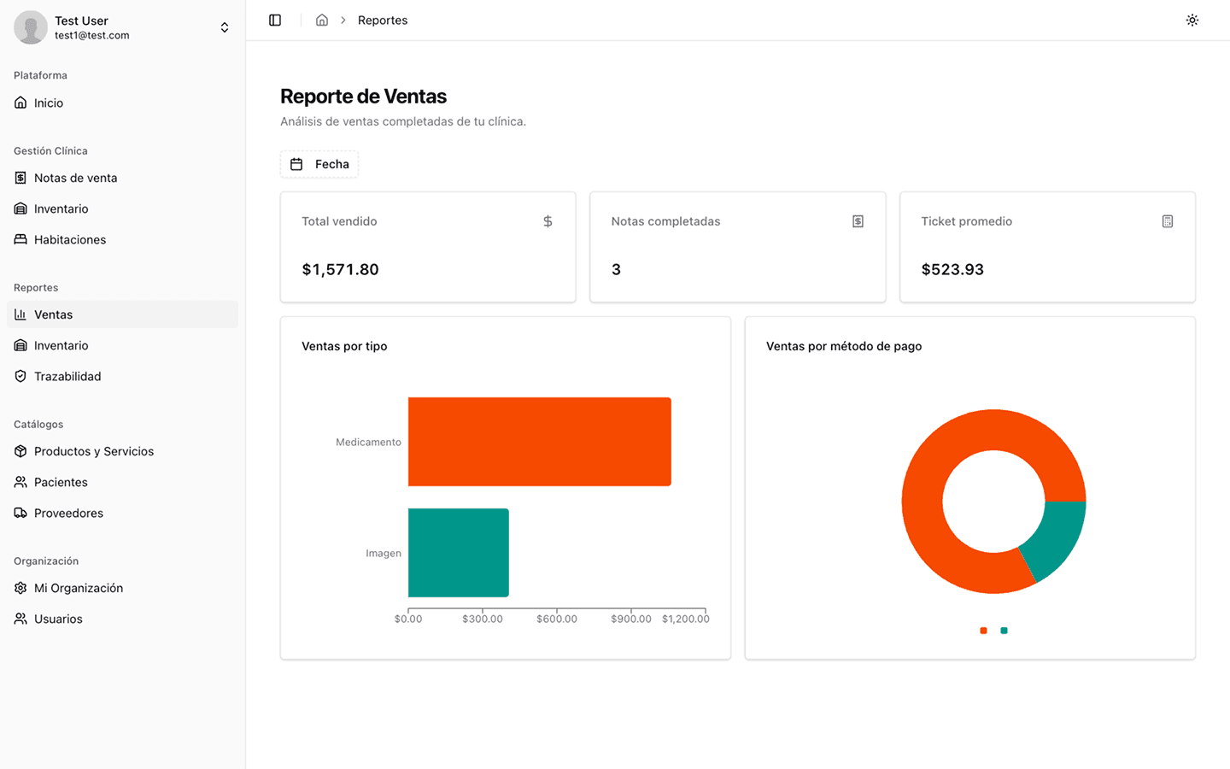Open the Fecha date picker
The image size is (1230, 769).
319,164
